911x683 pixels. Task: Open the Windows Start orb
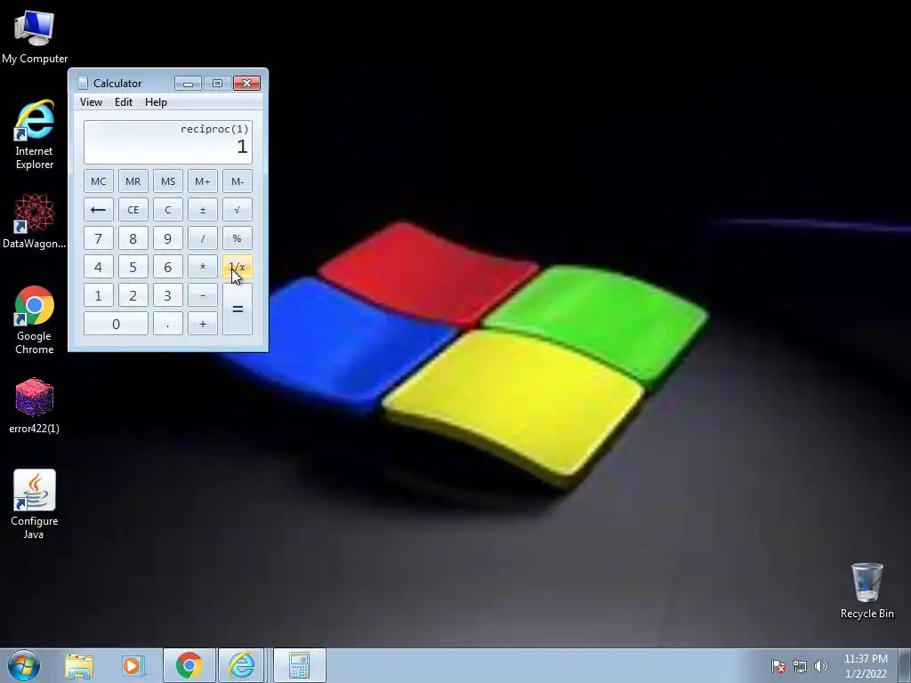pyautogui.click(x=24, y=665)
